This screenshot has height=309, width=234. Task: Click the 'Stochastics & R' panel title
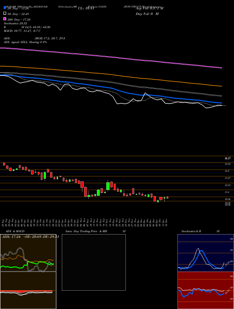(x=191, y=231)
